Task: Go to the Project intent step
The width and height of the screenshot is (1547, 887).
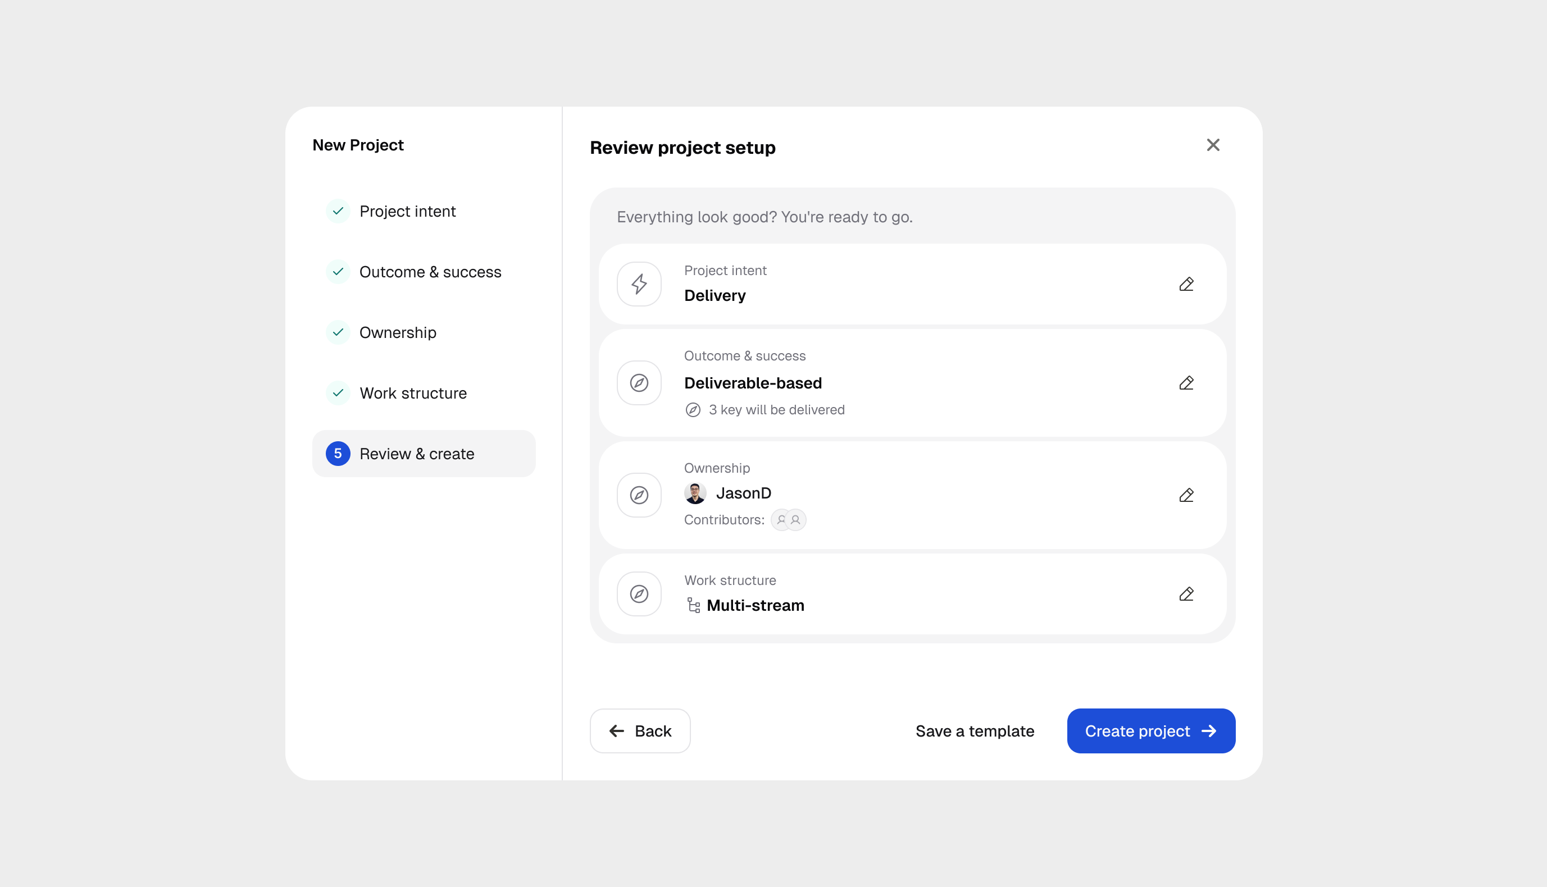Action: coord(424,211)
